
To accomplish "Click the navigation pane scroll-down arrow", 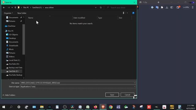I will [24, 78].
